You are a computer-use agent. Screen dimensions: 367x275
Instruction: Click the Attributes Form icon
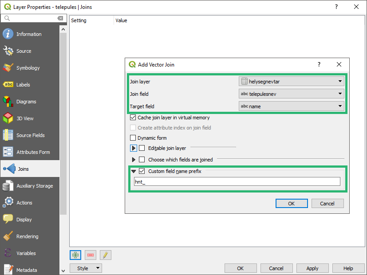(8, 152)
